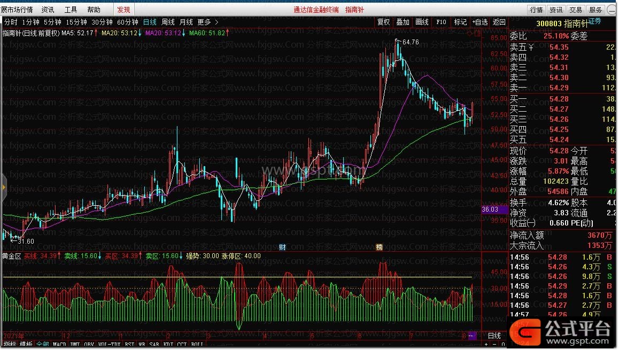This screenshot has height=350, width=619.
Task: Switch indicator to OBV
Action: click(89, 344)
